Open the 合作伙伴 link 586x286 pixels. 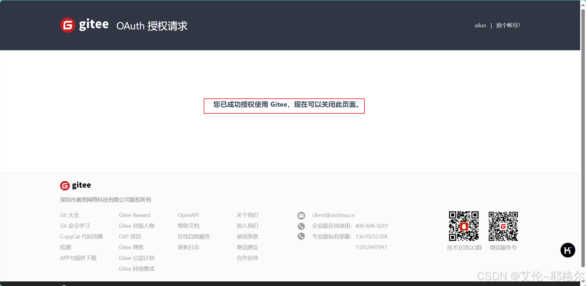[248, 258]
